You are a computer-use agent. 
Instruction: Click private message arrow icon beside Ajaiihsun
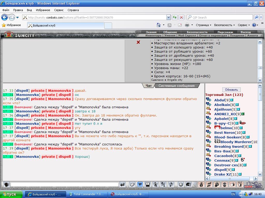coord(209,109)
